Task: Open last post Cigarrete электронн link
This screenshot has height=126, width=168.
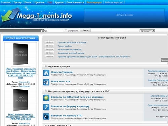Action: [158, 105]
